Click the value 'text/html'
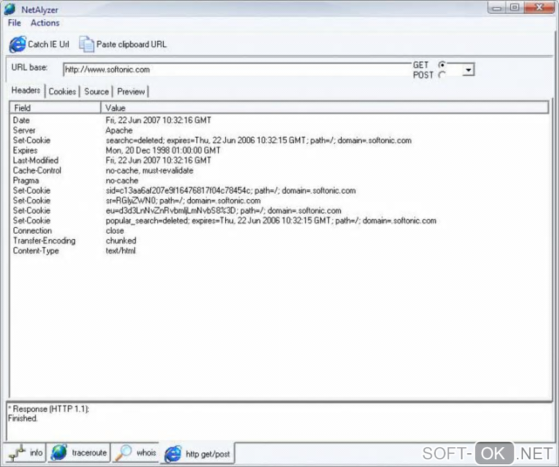559x467 pixels. click(121, 251)
